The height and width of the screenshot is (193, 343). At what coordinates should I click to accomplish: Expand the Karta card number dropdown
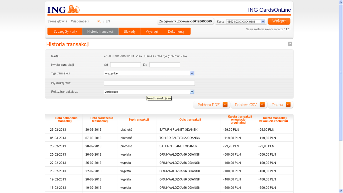pyautogui.click(x=263, y=22)
